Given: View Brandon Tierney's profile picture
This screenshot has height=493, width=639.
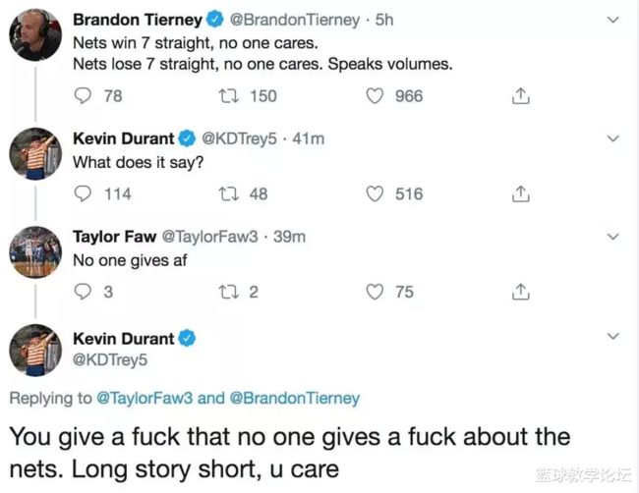Looking at the screenshot, I should (35, 35).
